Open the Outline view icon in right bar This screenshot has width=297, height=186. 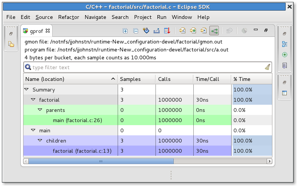(x=285, y=44)
